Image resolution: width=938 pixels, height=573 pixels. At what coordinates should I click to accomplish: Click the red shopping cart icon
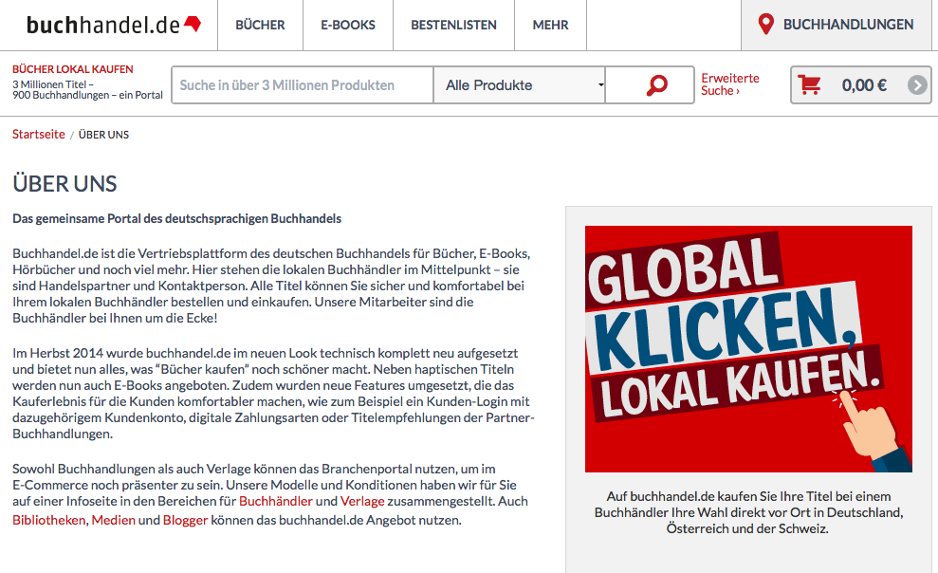point(810,85)
